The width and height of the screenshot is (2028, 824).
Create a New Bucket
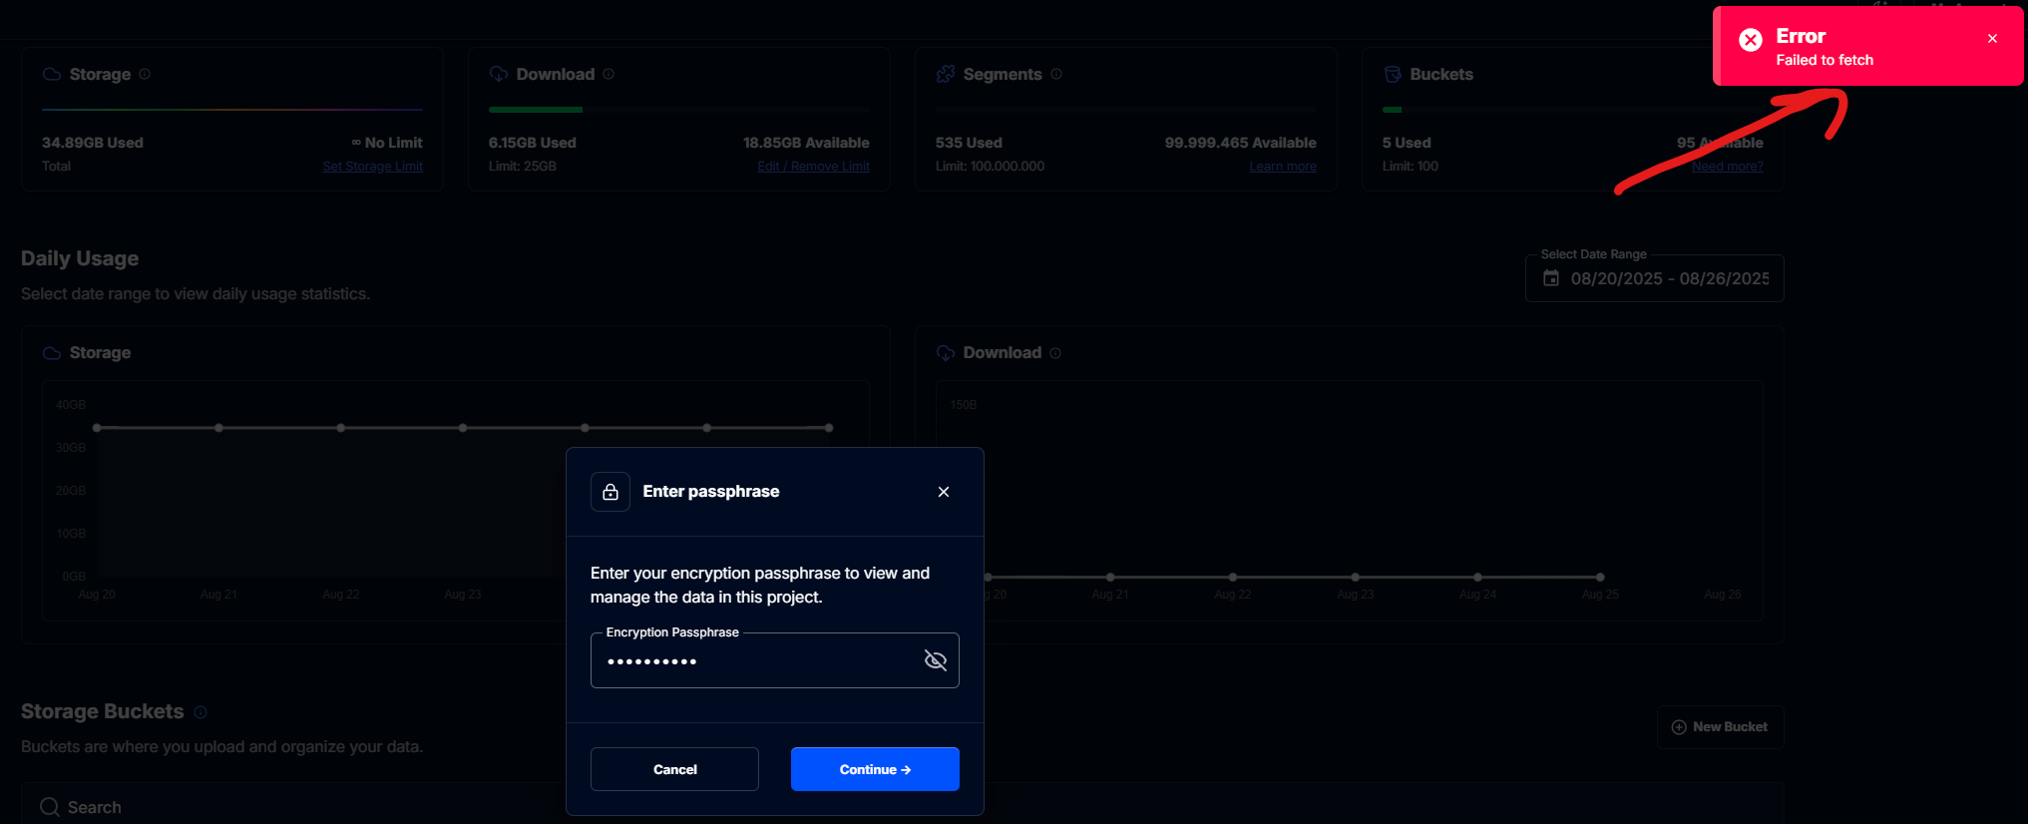click(x=1720, y=727)
